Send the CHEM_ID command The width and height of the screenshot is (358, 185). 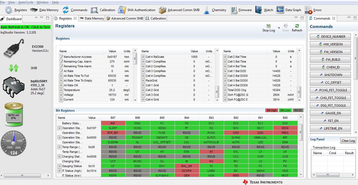[330, 67]
